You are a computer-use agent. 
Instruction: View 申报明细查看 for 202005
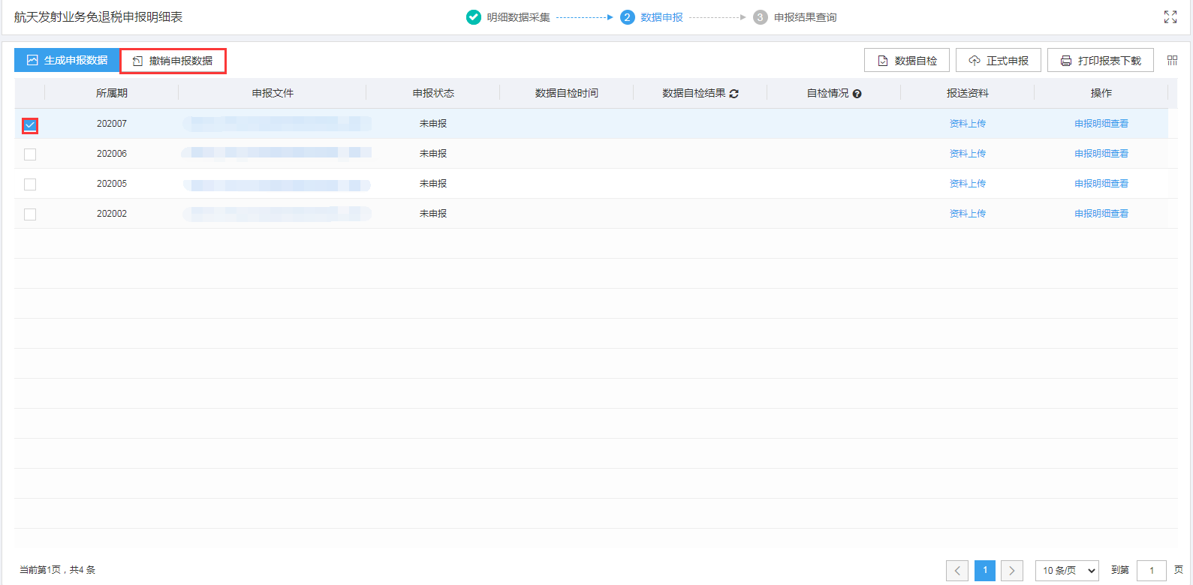click(x=1101, y=184)
